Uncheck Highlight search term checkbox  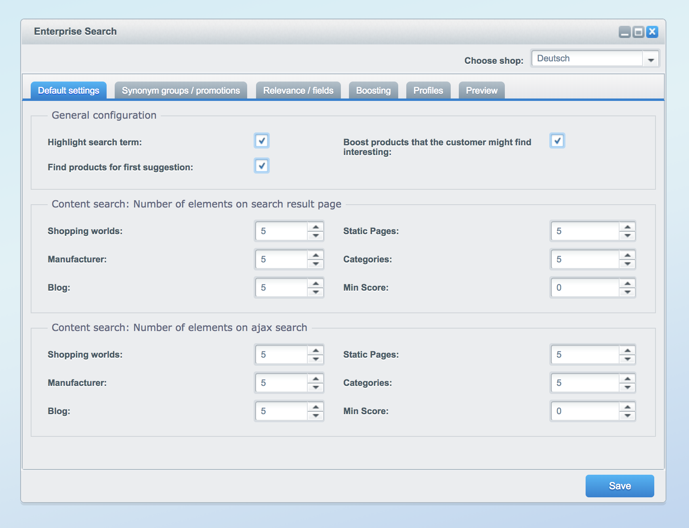pos(262,141)
